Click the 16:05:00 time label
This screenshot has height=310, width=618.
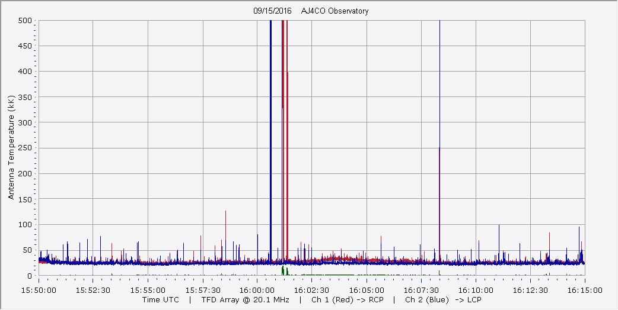point(367,290)
